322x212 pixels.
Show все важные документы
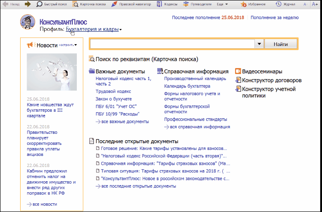[122, 121]
